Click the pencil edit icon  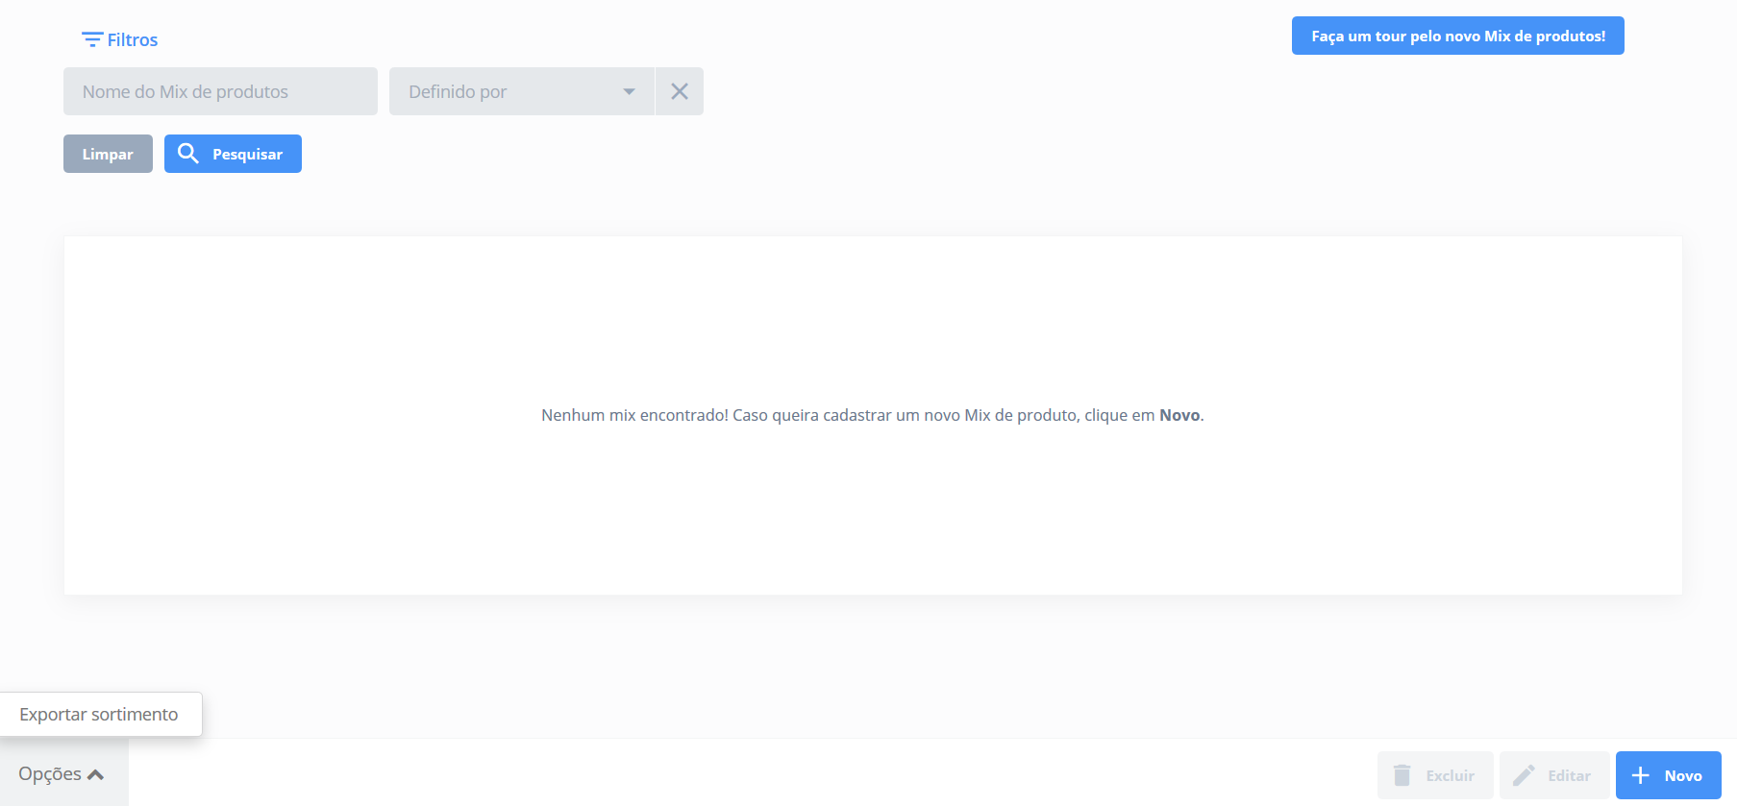(x=1524, y=775)
